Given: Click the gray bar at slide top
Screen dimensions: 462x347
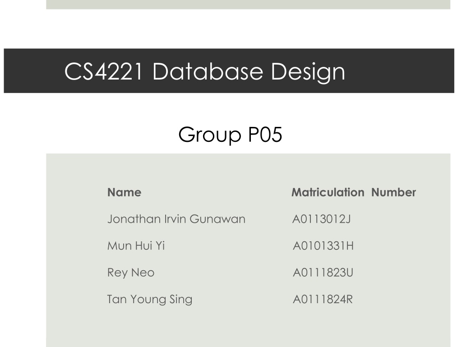Looking at the screenshot, I should [x=248, y=5].
